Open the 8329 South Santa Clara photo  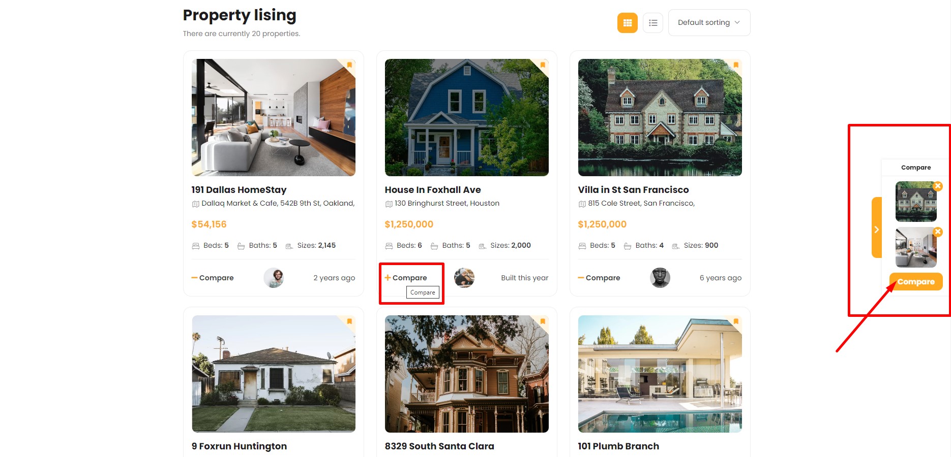pos(466,374)
